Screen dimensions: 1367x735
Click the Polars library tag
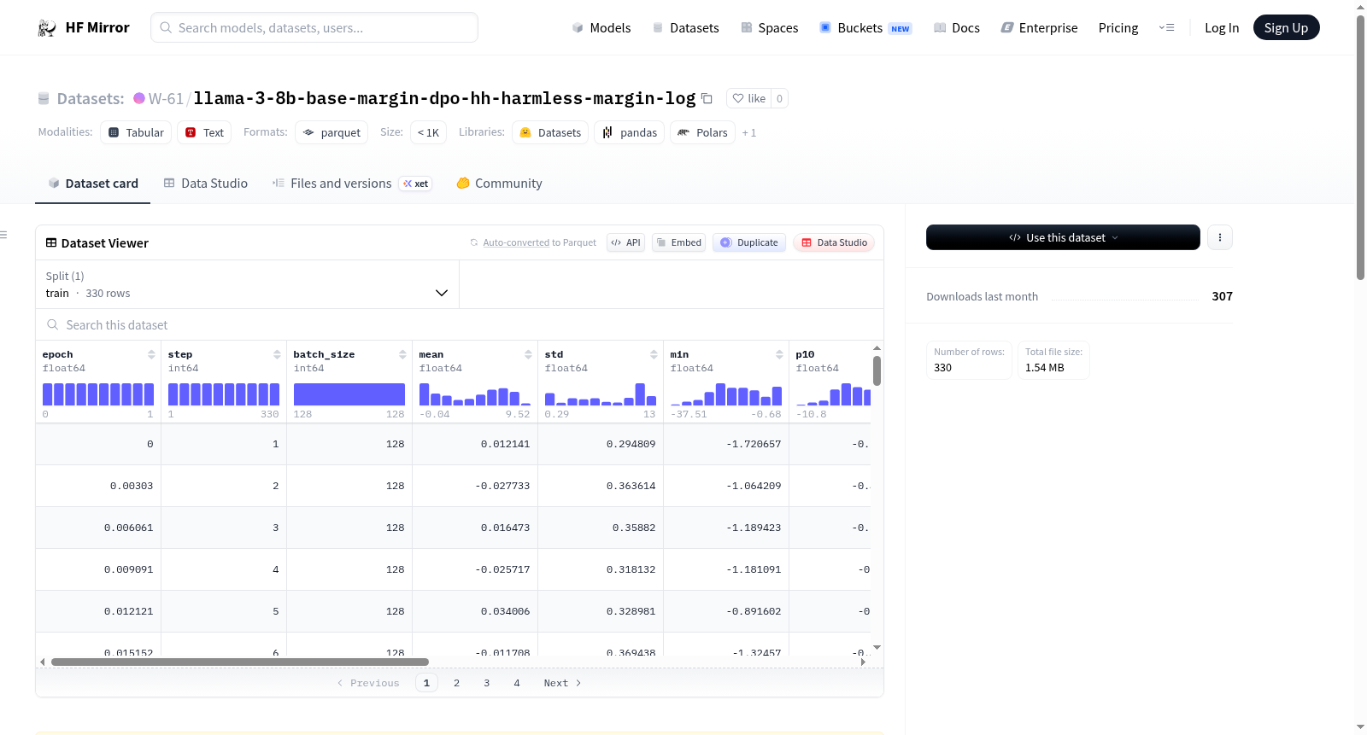[703, 132]
